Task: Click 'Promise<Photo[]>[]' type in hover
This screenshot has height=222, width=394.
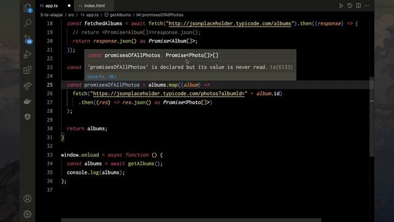Action: (192, 55)
